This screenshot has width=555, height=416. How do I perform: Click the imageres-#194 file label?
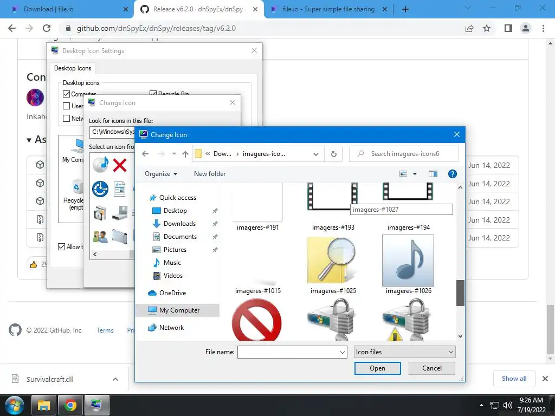pos(409,227)
